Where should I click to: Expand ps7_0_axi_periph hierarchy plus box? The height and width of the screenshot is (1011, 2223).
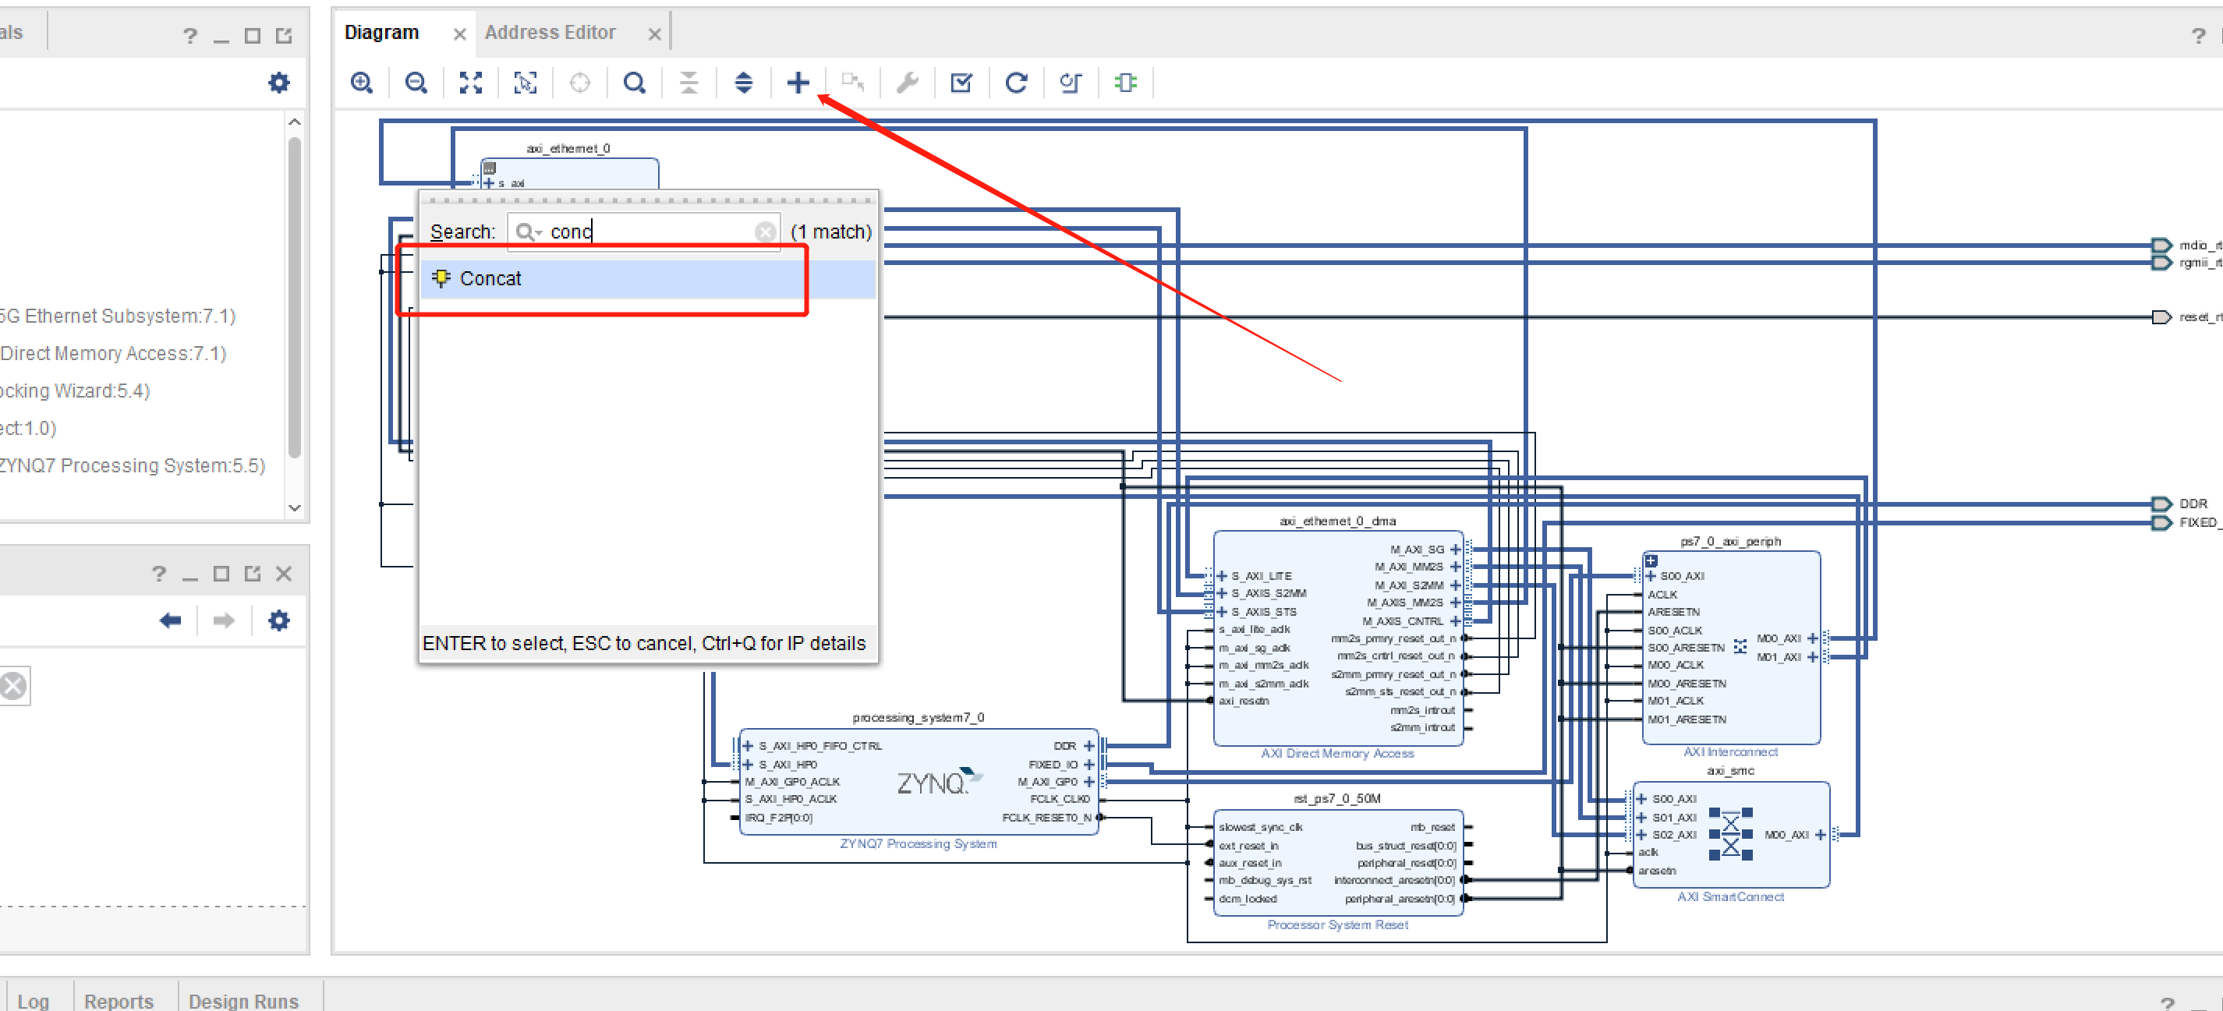1651,560
